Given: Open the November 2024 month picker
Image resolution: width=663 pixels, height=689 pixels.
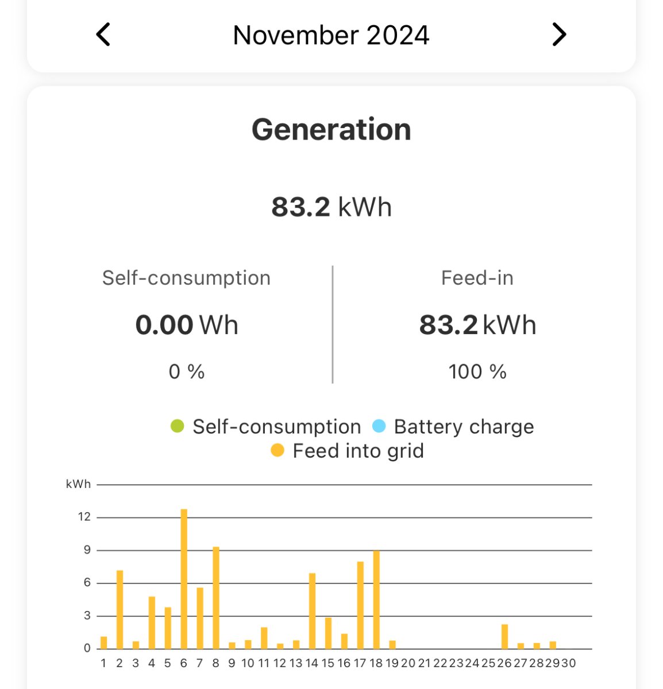Looking at the screenshot, I should tap(331, 35).
